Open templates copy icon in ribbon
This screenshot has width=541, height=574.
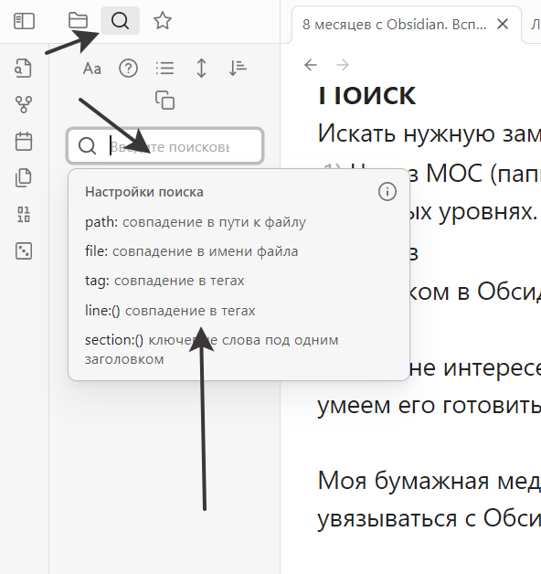(24, 178)
